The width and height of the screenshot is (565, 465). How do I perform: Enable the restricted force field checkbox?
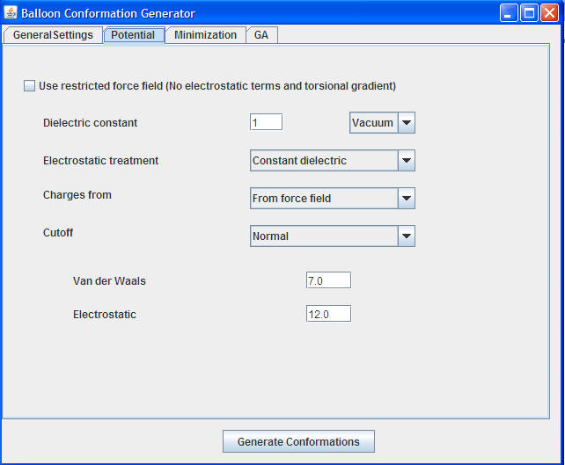30,86
